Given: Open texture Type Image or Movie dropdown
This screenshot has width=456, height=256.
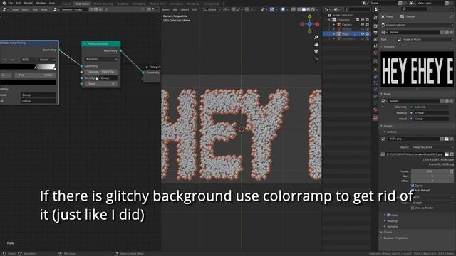Looking at the screenshot, I should click(x=425, y=40).
